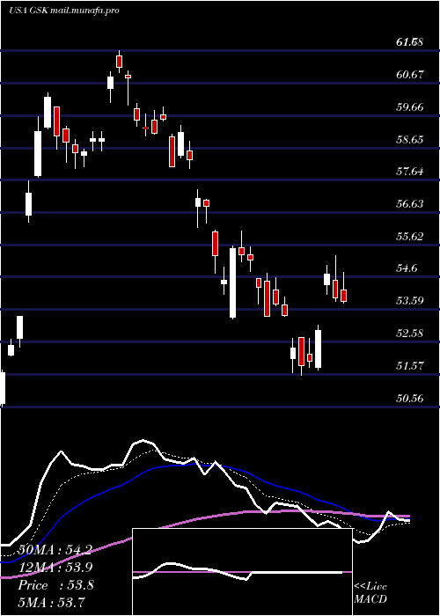The height and width of the screenshot is (616, 440).
Task: Click the '12MA : 53.9' indicator text
Action: [x=55, y=568]
